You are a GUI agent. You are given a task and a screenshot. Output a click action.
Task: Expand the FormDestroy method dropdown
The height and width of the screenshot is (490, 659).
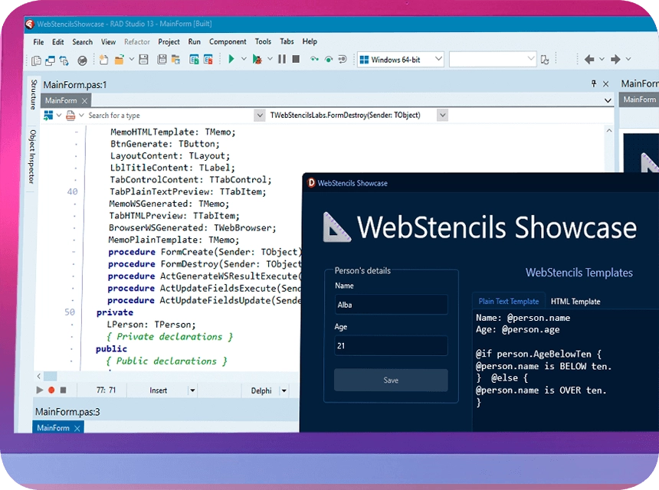tap(442, 115)
